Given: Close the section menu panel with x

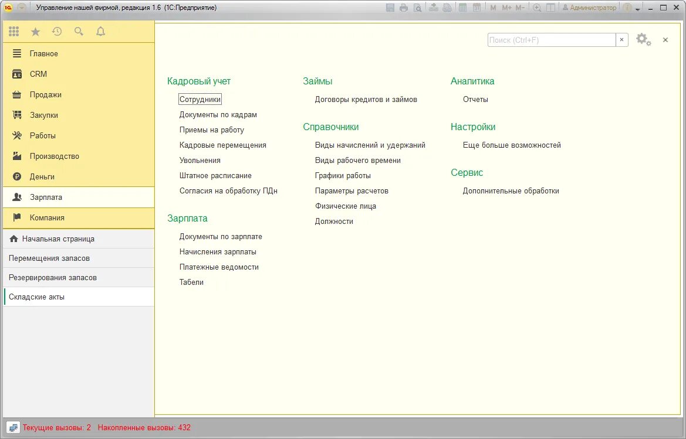Looking at the screenshot, I should click(x=665, y=40).
